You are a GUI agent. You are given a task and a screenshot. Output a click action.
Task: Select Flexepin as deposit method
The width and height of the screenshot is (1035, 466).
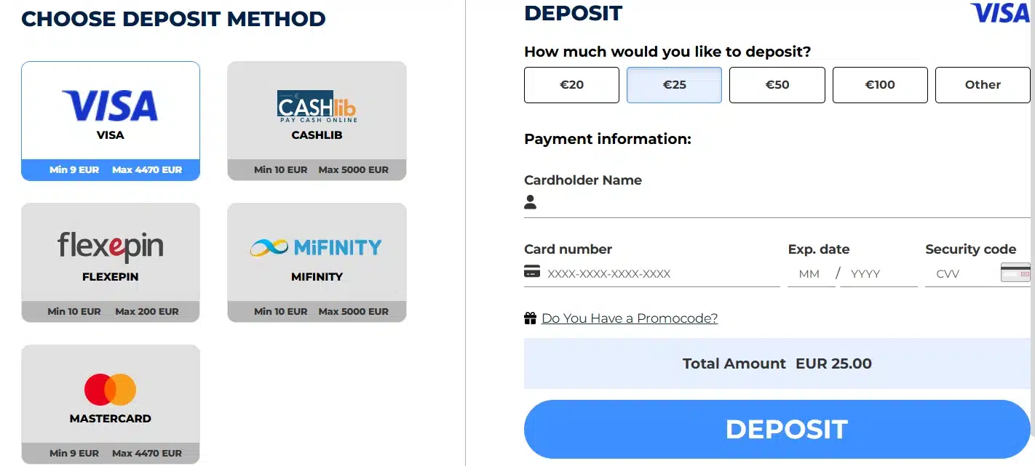tap(111, 262)
